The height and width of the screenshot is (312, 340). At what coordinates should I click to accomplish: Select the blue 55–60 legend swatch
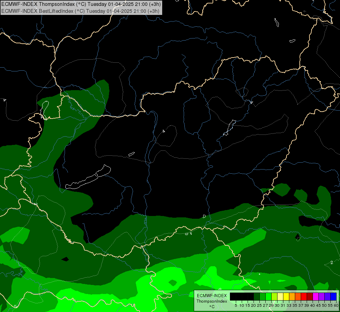333,296
